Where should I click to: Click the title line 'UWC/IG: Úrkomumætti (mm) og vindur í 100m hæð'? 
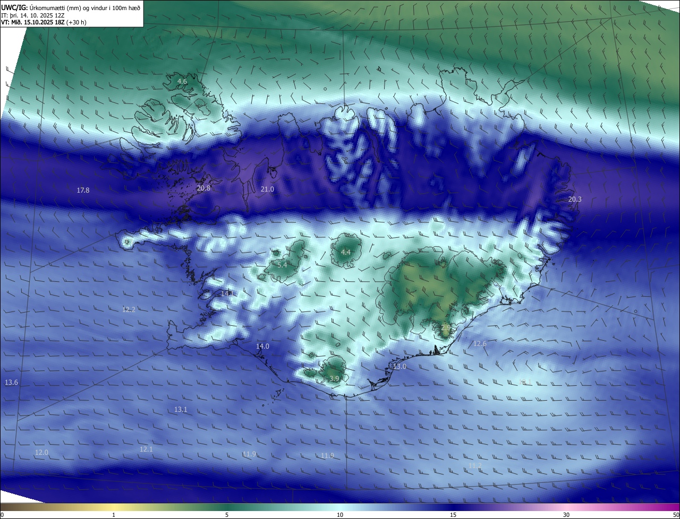pos(71,7)
